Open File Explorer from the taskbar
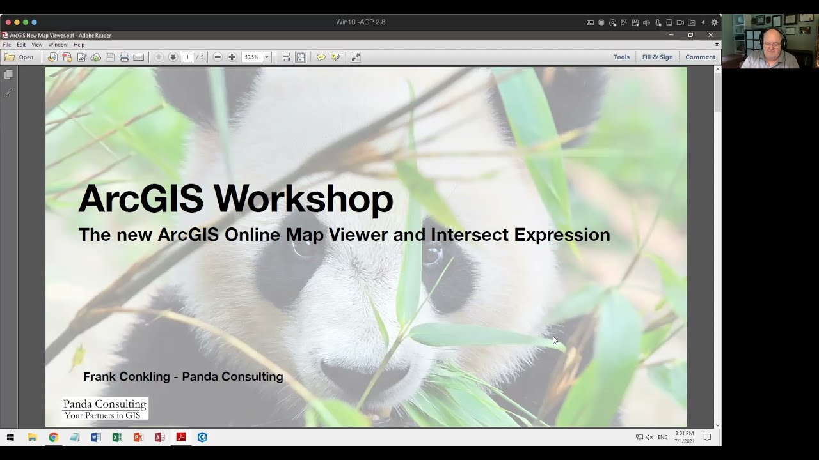 (x=32, y=437)
